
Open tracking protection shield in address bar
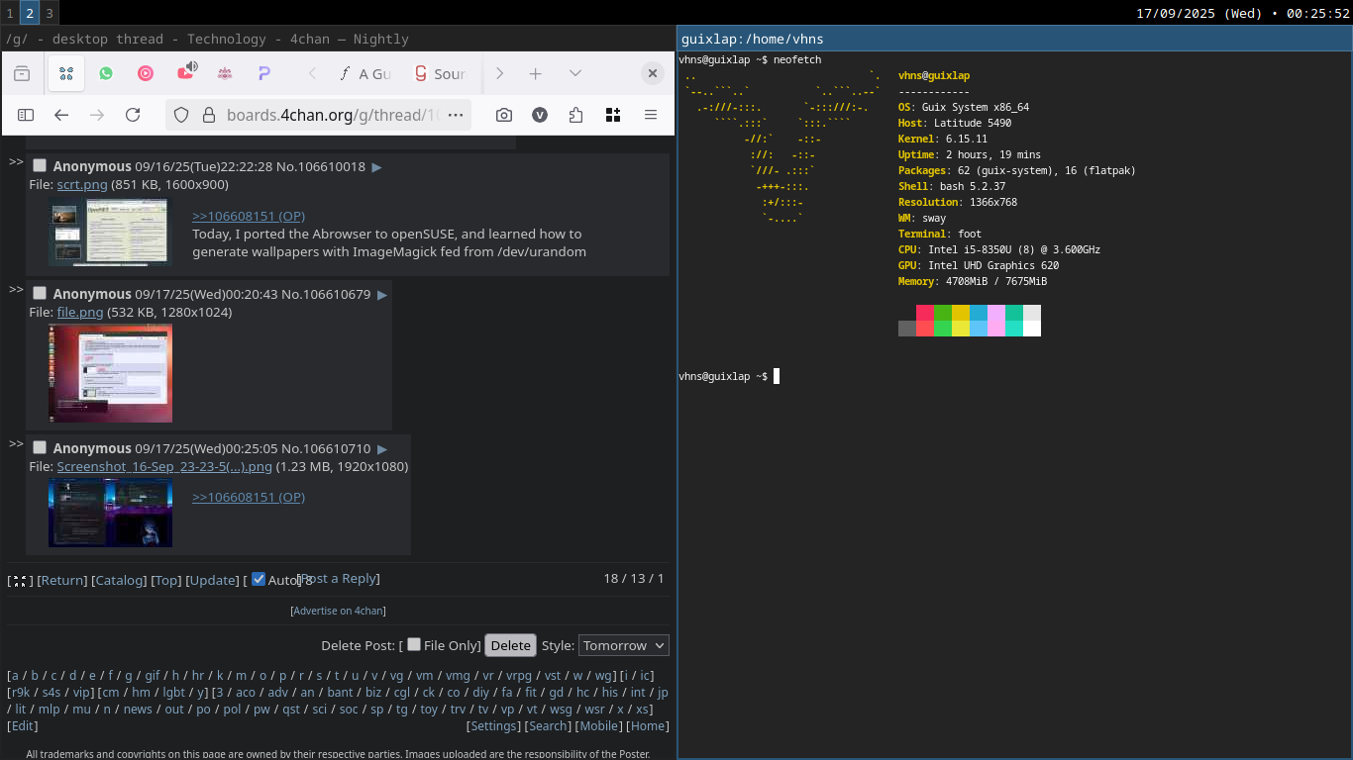point(181,115)
